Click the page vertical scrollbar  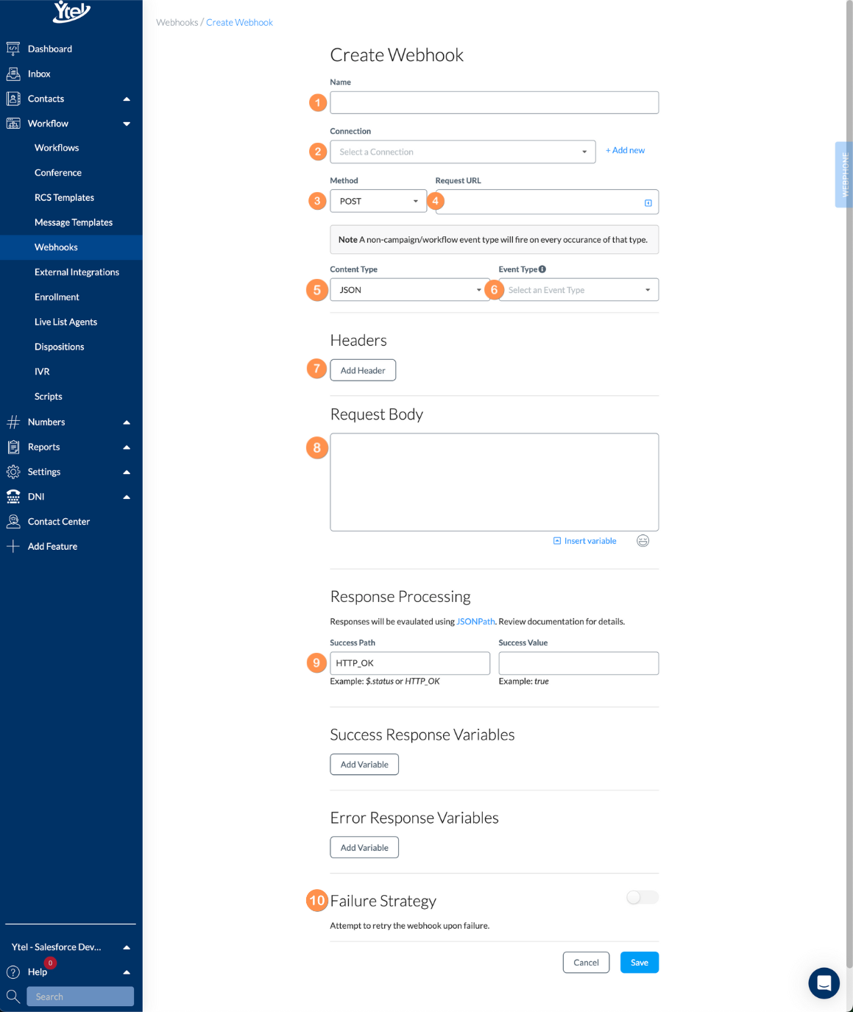click(849, 486)
